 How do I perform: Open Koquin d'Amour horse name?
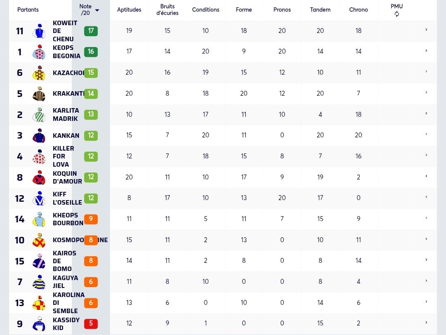[67, 177]
